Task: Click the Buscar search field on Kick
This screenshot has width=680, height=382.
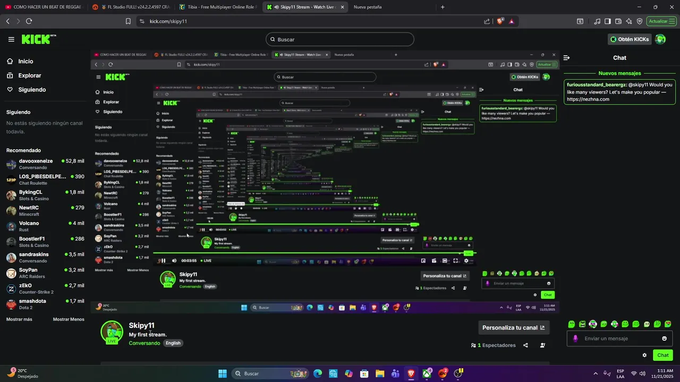Action: click(x=340, y=39)
